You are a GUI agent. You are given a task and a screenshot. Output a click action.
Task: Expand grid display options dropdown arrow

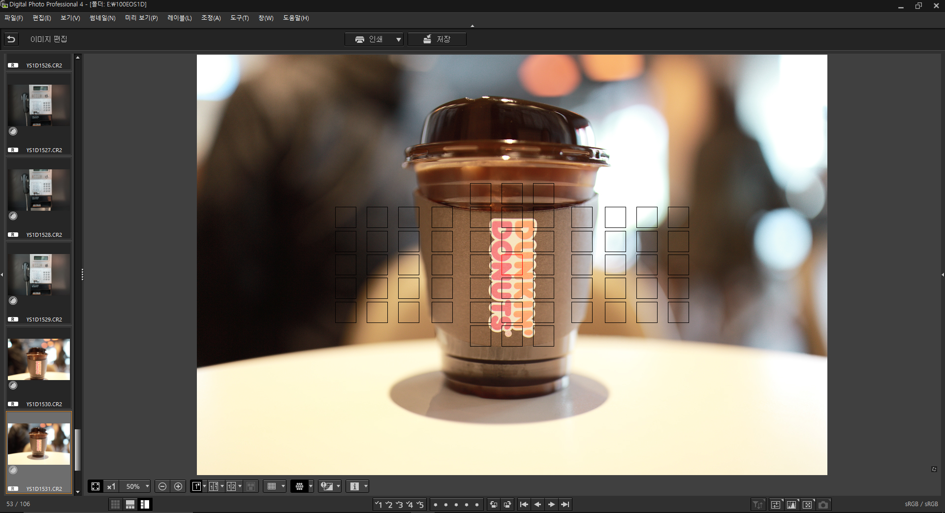(x=283, y=486)
